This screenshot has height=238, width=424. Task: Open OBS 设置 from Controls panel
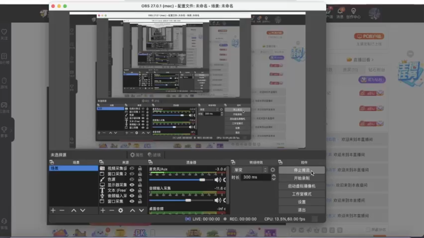pyautogui.click(x=302, y=202)
